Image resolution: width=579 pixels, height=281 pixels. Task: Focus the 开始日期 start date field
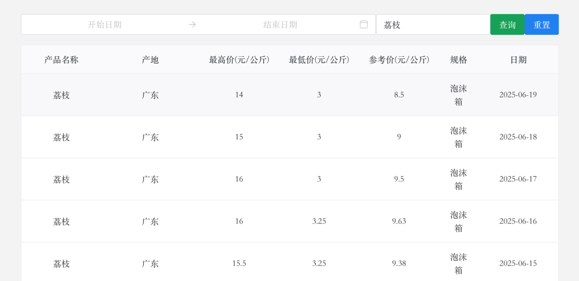point(105,25)
